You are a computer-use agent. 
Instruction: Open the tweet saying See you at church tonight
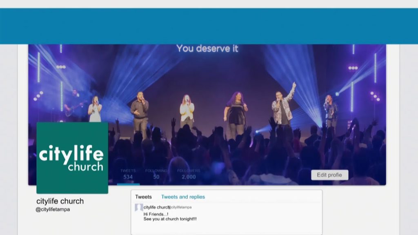click(170, 219)
